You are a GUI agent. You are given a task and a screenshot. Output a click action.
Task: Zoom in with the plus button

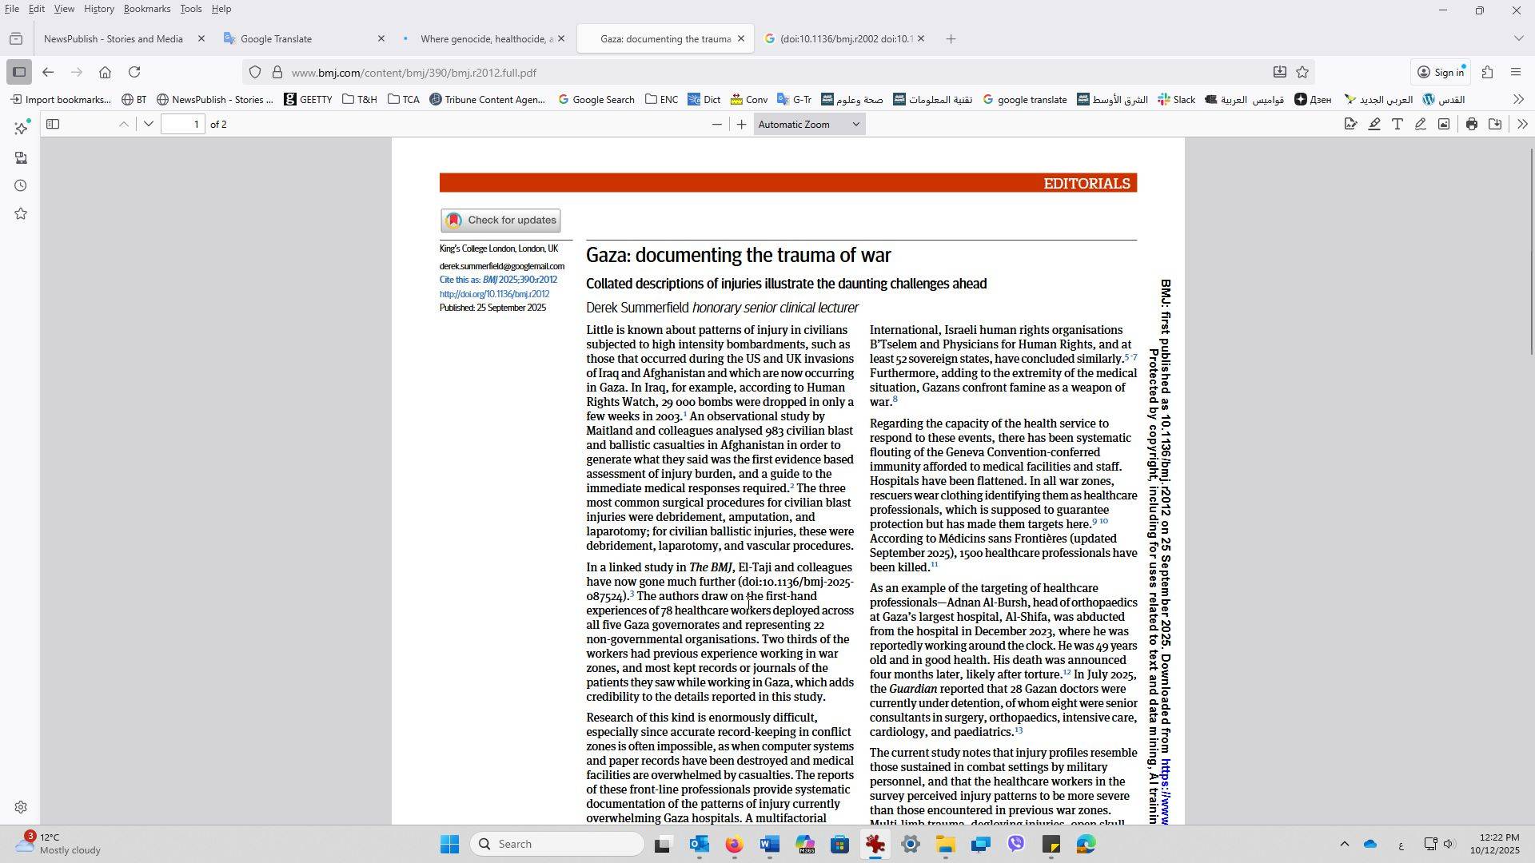[x=741, y=125]
